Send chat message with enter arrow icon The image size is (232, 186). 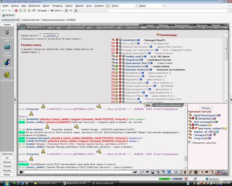tap(135, 172)
